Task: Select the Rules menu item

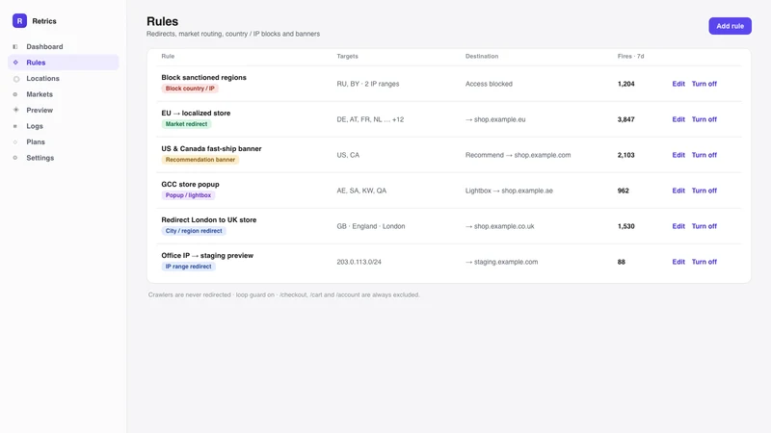Action: pyautogui.click(x=63, y=63)
